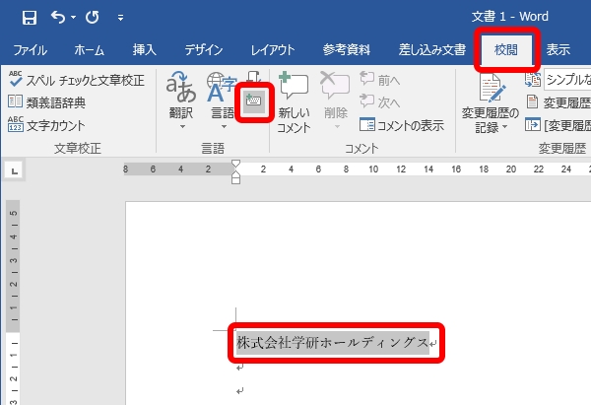Open the [変更履歴] reviewing pane item

tap(558, 125)
